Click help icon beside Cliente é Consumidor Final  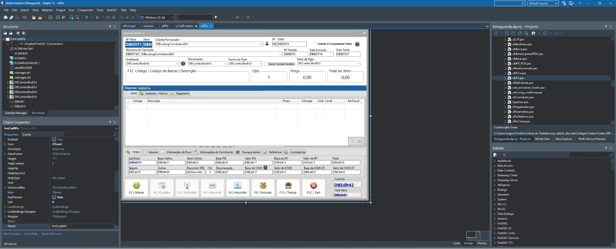(x=357, y=44)
